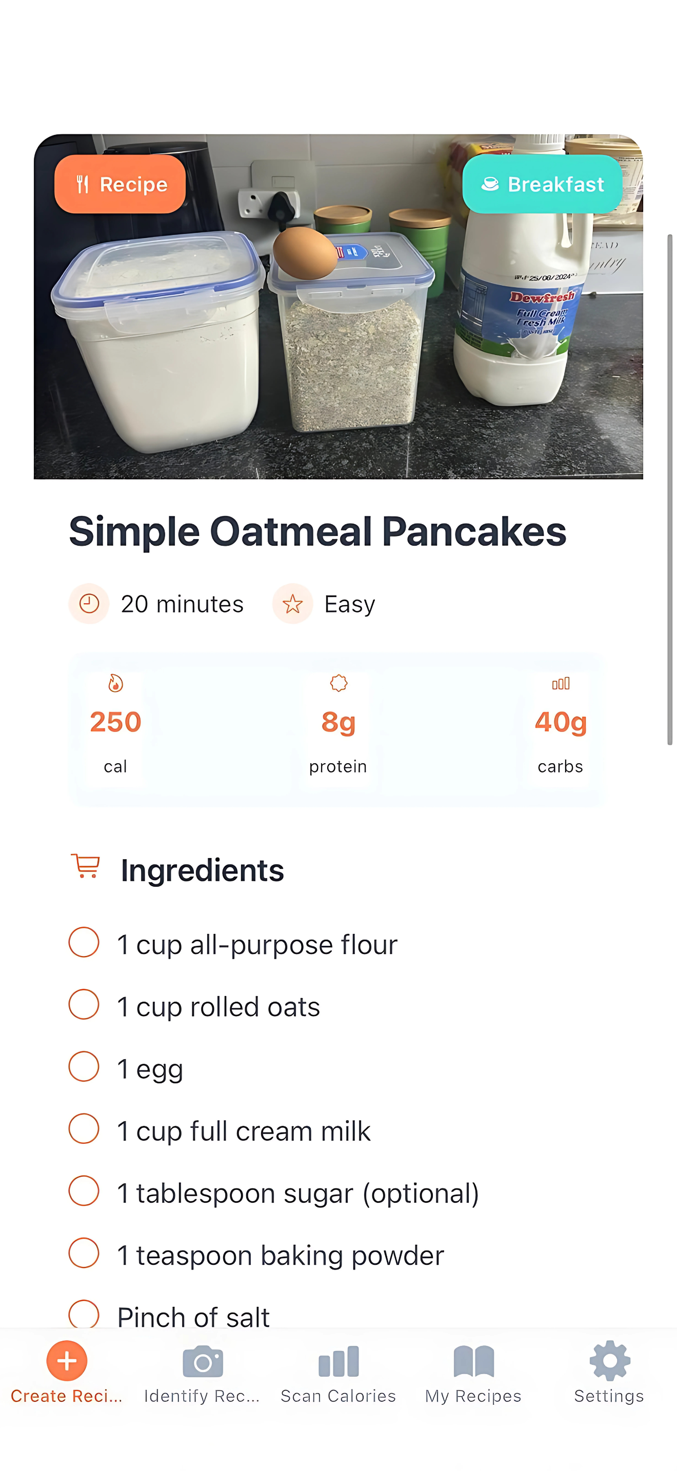Check off 1 cup rolled oats
677x1471 pixels.
click(84, 1004)
